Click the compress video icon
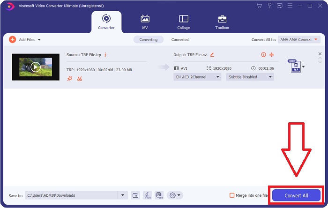Viewport: 328px width, 208px height. tap(271, 55)
